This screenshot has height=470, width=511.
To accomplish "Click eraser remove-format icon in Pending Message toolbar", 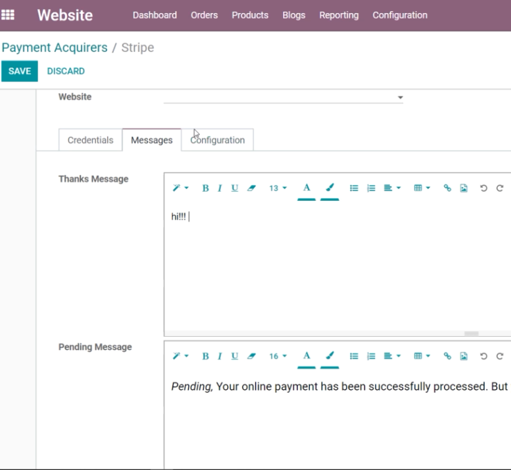I will click(251, 356).
